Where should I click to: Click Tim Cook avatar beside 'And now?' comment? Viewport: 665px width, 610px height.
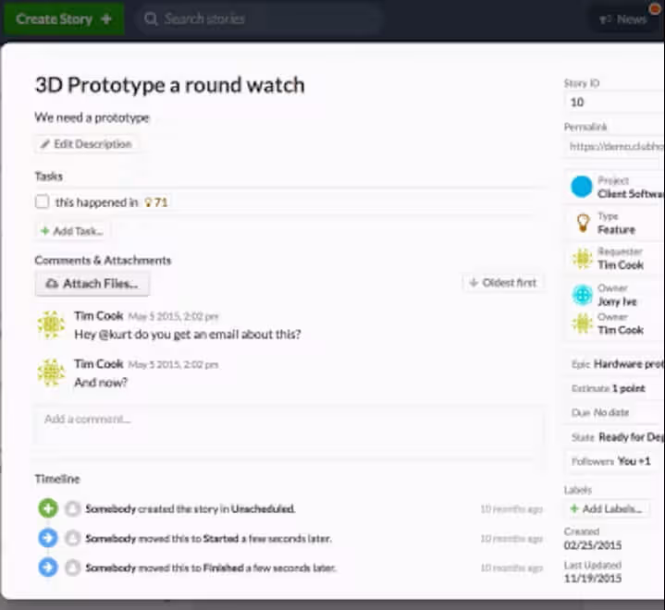coord(51,373)
